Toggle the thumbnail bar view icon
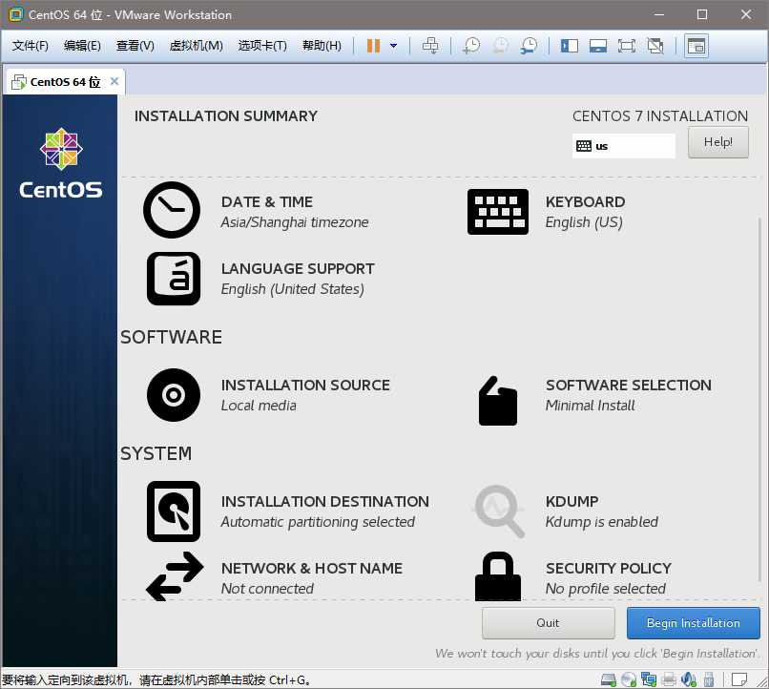769x689 pixels. (x=598, y=46)
